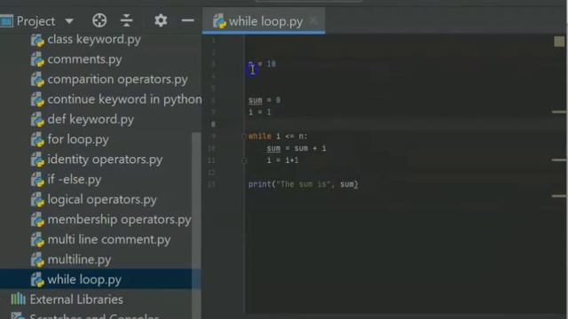Click the Python icon beside while loop.py in tree

coord(37,280)
